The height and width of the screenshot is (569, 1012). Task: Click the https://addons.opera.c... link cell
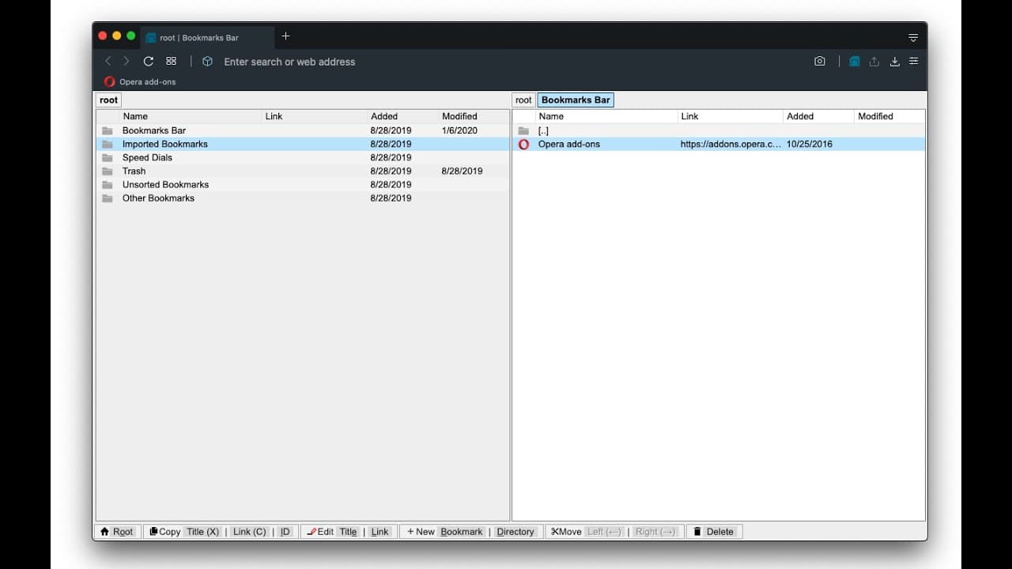pos(731,144)
